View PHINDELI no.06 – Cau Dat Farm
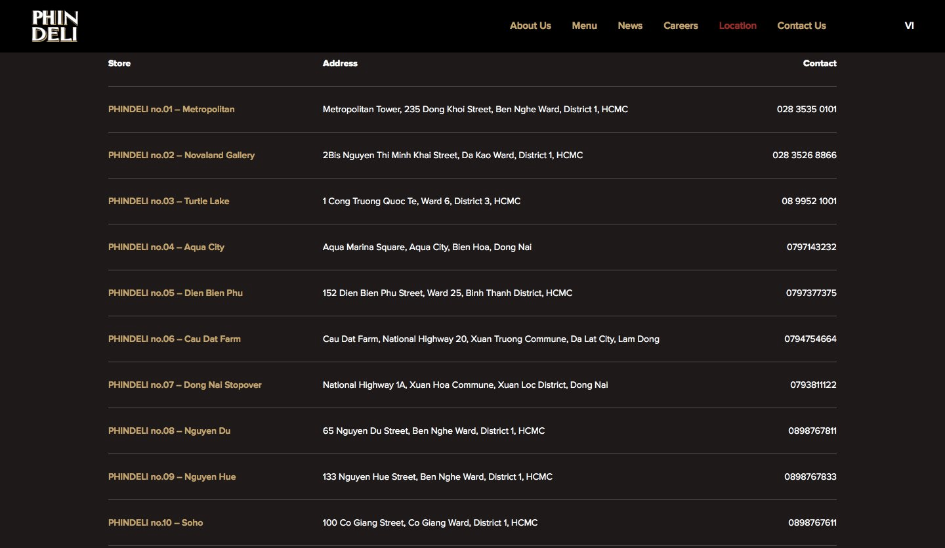Image resolution: width=945 pixels, height=548 pixels. (175, 339)
